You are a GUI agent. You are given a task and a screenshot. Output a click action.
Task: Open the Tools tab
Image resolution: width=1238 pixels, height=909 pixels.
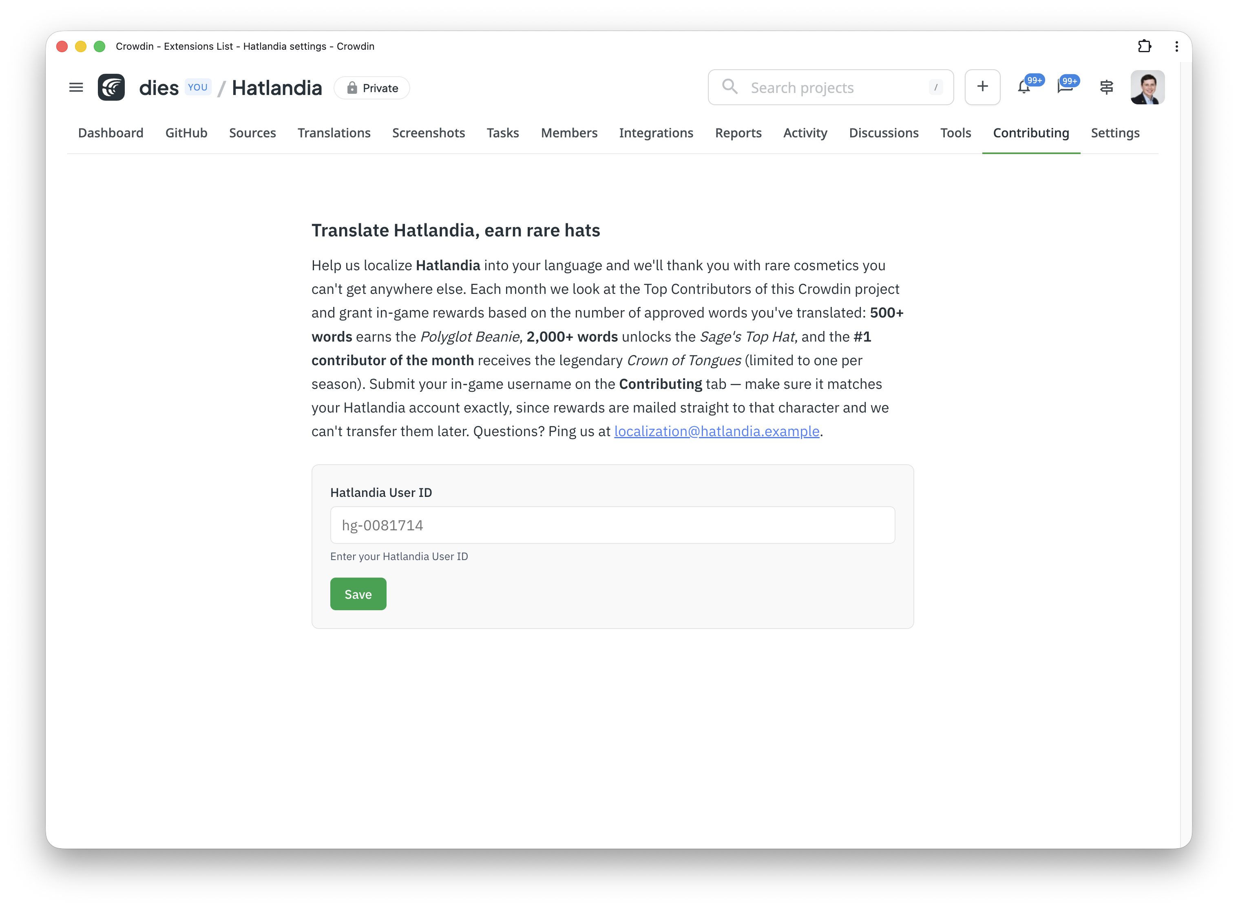click(955, 132)
